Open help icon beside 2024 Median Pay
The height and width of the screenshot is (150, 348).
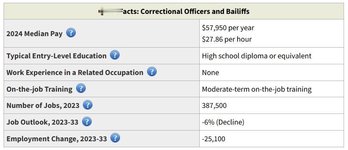(71, 33)
